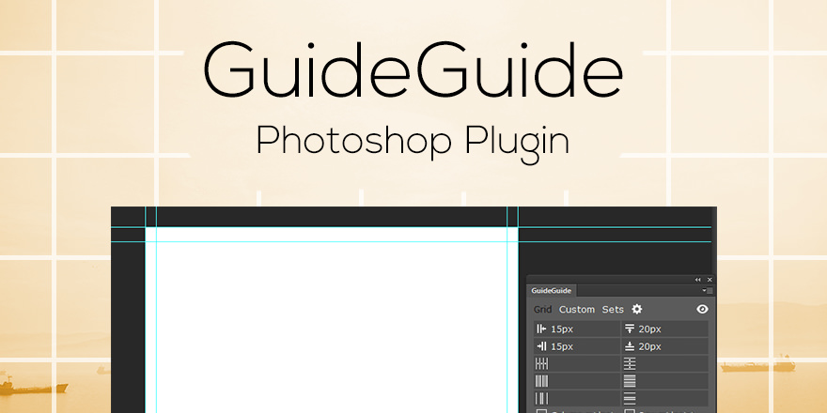Click the number of columns field
Viewport: 827px width, 413px height.
tap(577, 363)
